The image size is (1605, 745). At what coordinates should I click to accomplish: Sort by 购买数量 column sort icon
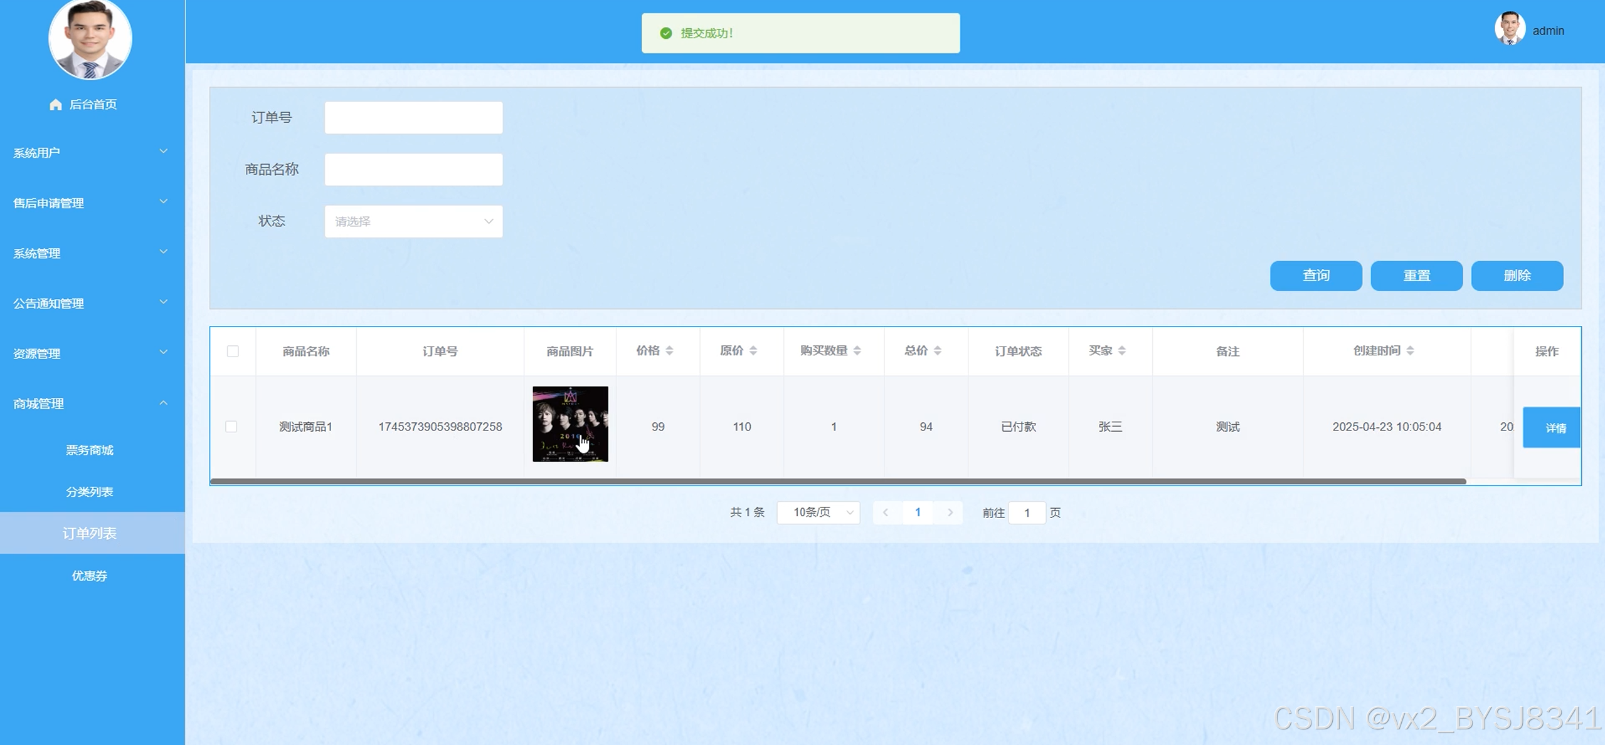pos(857,351)
